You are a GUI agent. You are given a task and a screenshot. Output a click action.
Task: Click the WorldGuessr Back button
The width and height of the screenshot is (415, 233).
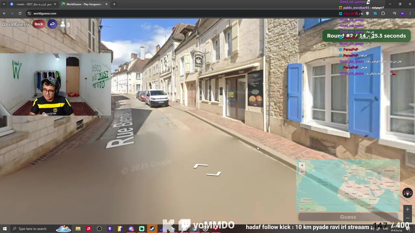[39, 24]
